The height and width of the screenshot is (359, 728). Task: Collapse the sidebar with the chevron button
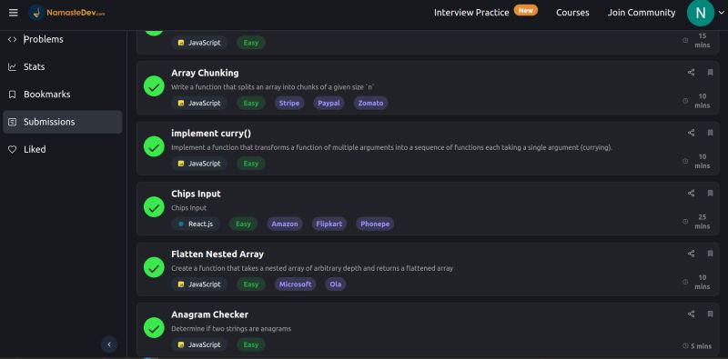109,344
